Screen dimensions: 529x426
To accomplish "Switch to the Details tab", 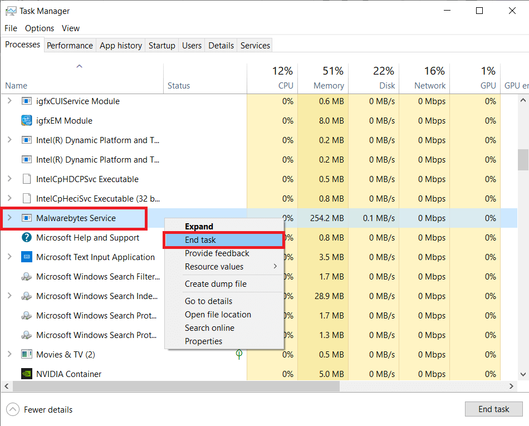I will pos(221,46).
